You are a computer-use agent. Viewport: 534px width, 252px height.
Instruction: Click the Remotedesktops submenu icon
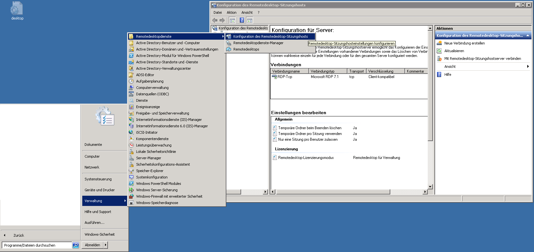(229, 49)
